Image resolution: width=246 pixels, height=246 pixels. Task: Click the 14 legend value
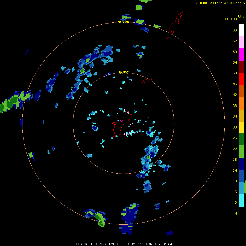pyautogui.click(x=235, y=170)
